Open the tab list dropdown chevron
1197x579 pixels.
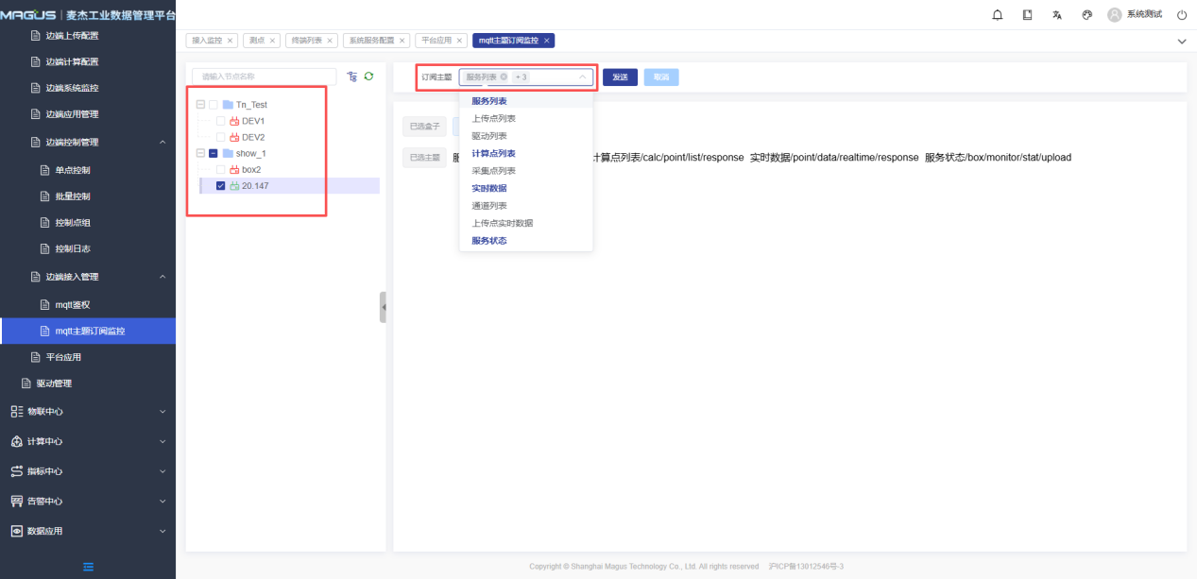coord(1181,42)
